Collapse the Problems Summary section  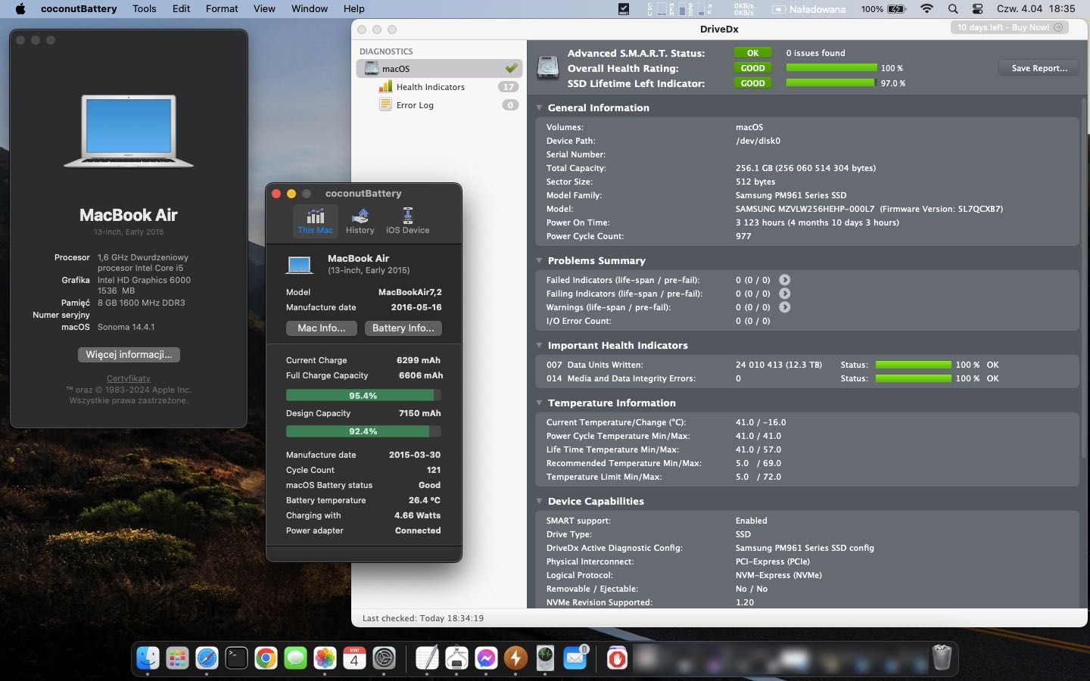[539, 260]
